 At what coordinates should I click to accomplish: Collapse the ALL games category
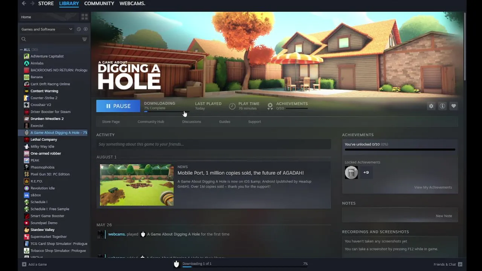click(21, 50)
